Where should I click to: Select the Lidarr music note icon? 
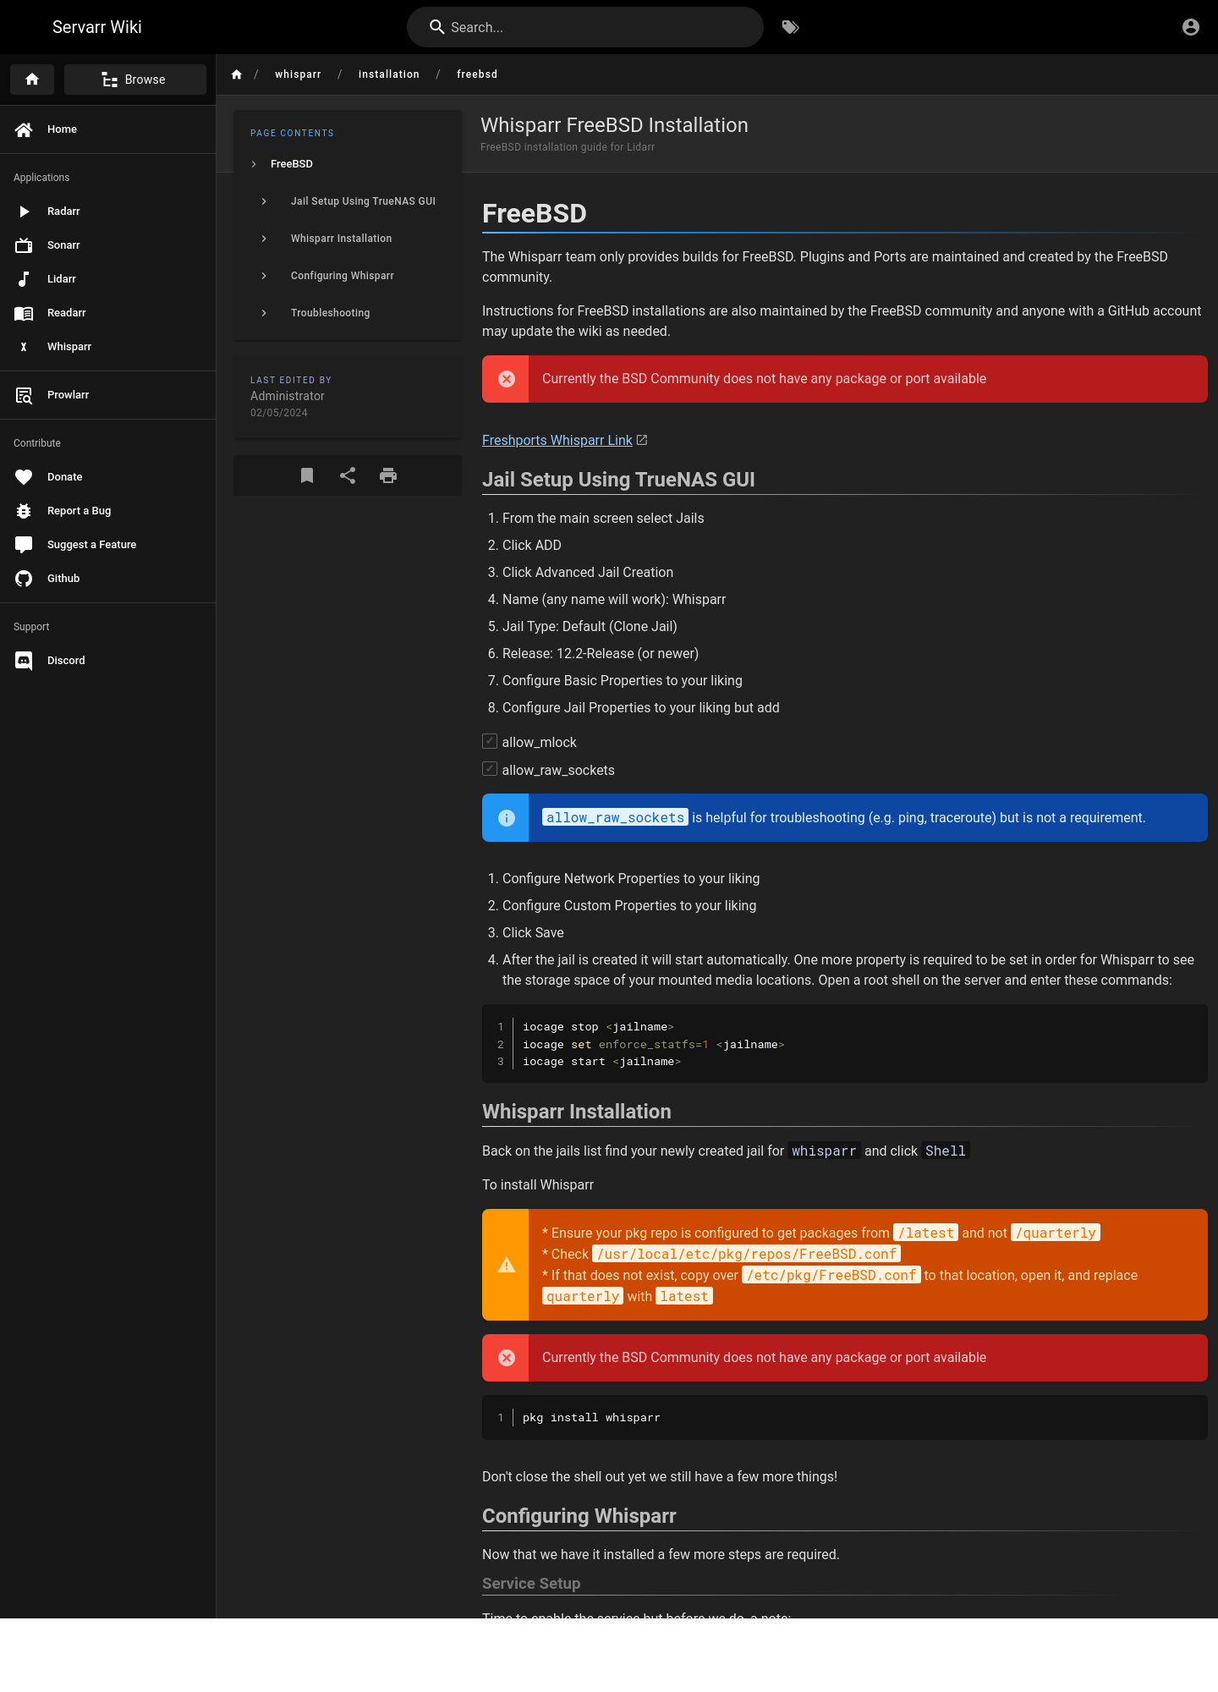pos(24,279)
